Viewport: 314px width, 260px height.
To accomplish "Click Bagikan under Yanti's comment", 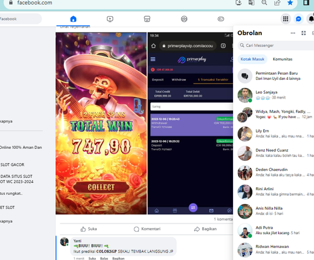I will coord(118,259).
